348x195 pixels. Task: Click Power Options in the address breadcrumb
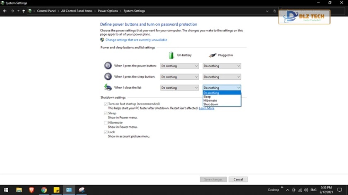(x=108, y=11)
